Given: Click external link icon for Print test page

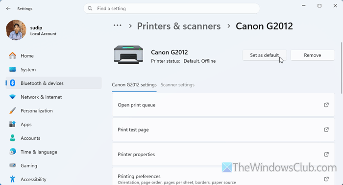Looking at the screenshot, I should [x=326, y=130].
